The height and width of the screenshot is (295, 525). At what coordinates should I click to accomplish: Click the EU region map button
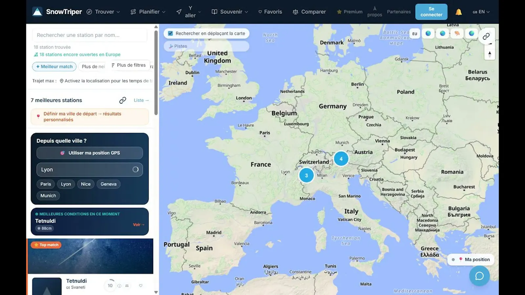[415, 34]
